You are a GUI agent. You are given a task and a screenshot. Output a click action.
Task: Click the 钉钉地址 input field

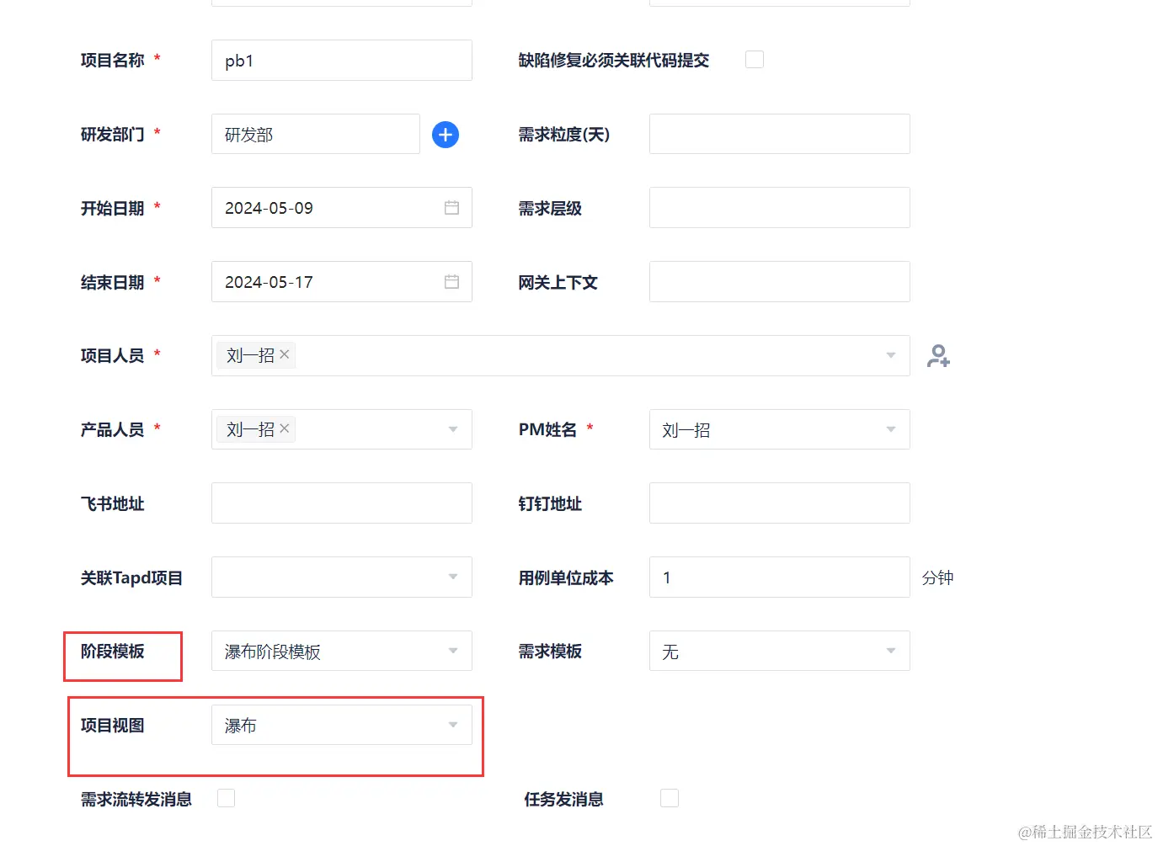780,503
